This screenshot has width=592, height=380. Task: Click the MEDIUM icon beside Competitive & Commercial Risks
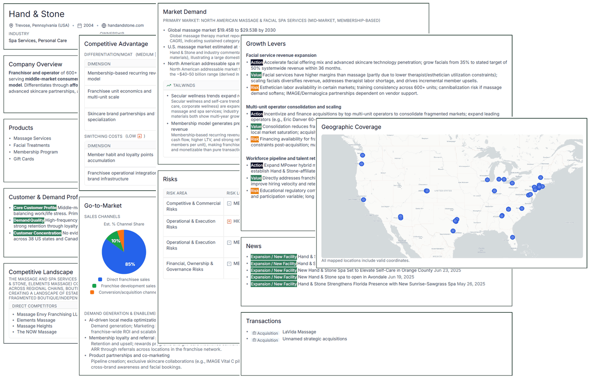tap(228, 203)
